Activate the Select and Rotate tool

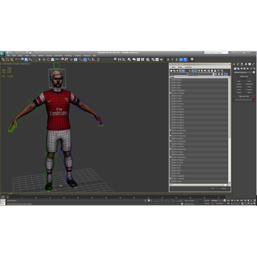tap(48, 59)
